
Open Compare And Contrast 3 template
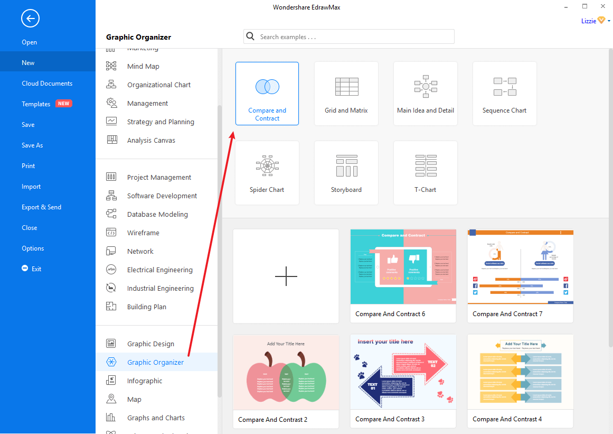click(x=403, y=372)
